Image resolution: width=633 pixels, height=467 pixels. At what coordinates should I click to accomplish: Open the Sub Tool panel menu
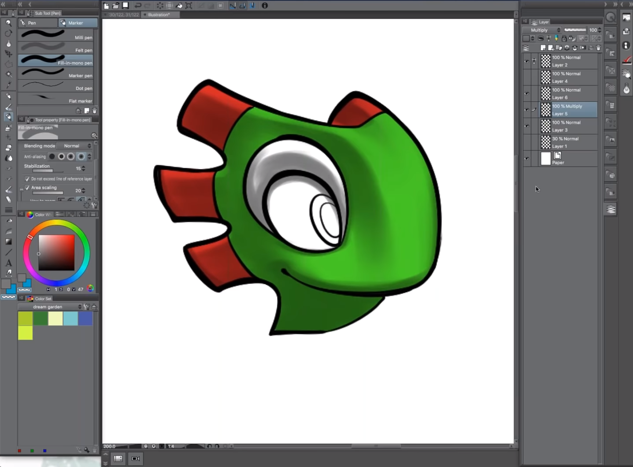point(21,13)
